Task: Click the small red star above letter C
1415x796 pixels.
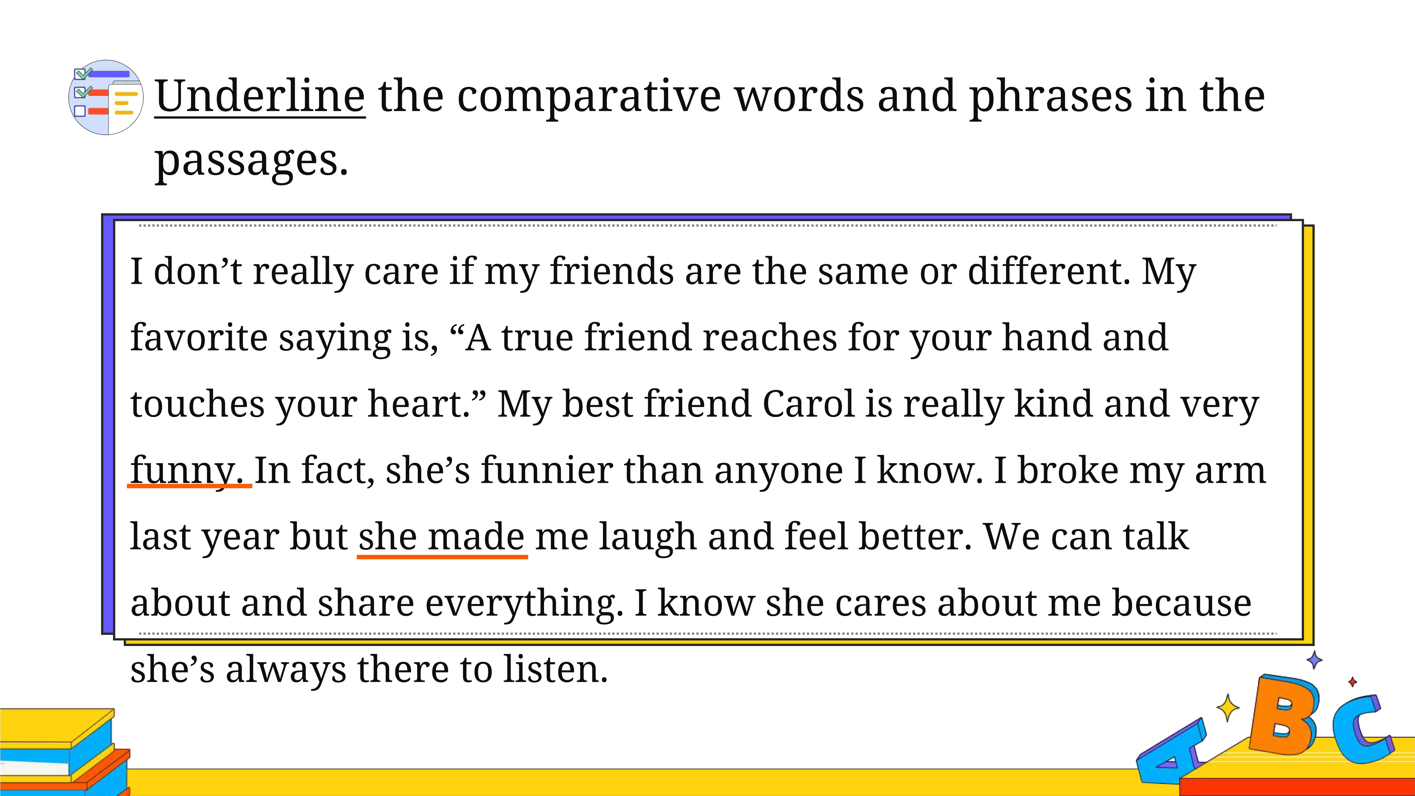Action: pyautogui.click(x=1352, y=682)
